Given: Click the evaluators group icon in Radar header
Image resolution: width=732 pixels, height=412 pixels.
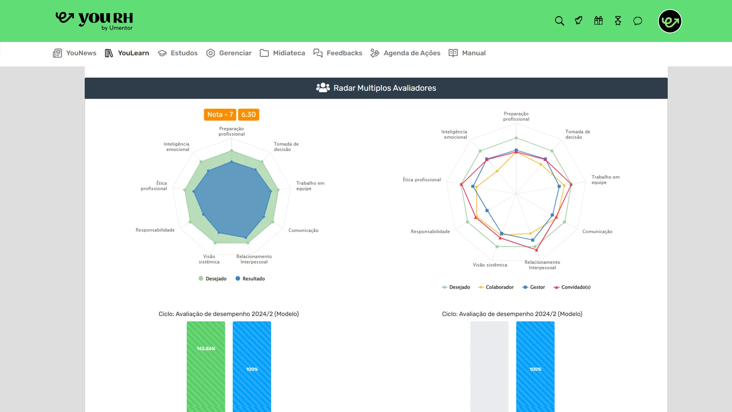Looking at the screenshot, I should [x=323, y=88].
